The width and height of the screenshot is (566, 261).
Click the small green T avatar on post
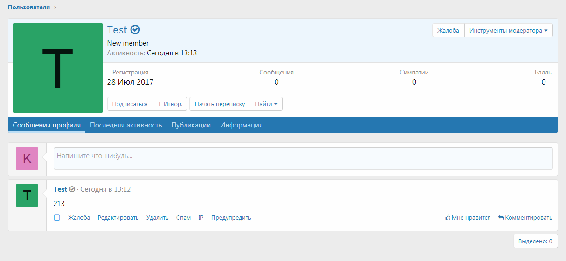click(x=27, y=195)
